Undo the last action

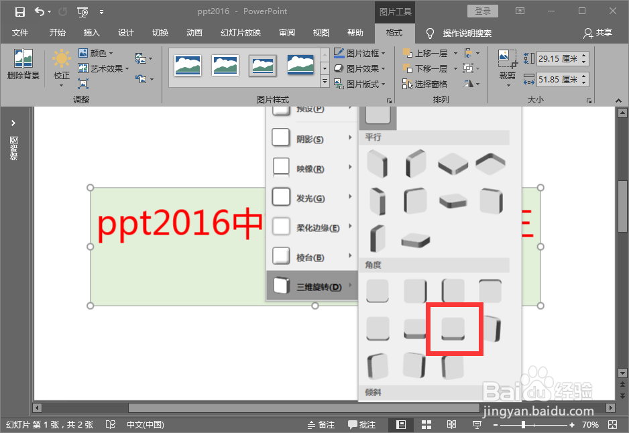40,11
